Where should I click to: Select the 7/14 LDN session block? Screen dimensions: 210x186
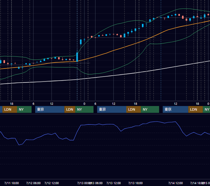[x=195, y=109]
